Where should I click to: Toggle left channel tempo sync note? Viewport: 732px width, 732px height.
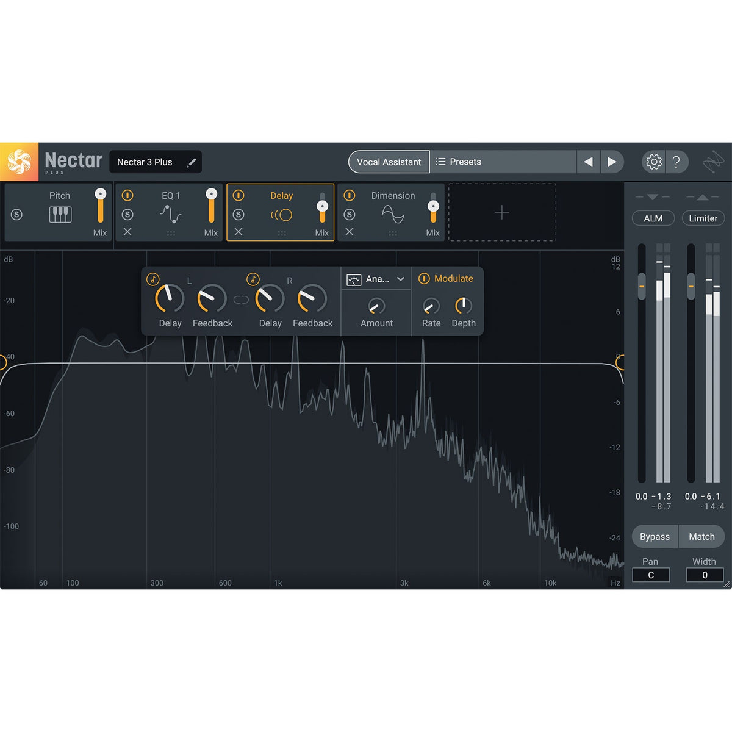point(153,279)
